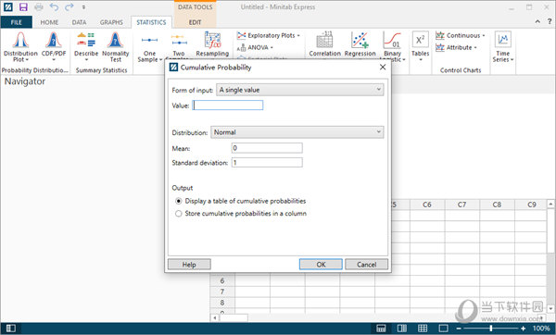The image size is (556, 335).
Task: Open the One Sample test
Action: click(149, 48)
